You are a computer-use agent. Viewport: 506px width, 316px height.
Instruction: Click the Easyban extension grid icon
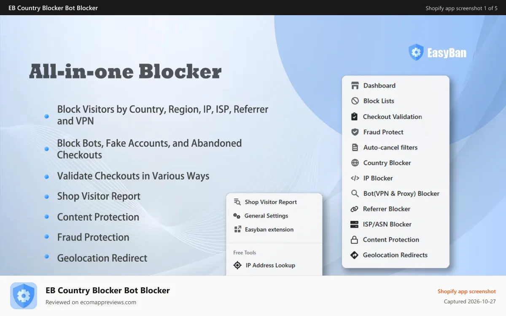tap(237, 230)
